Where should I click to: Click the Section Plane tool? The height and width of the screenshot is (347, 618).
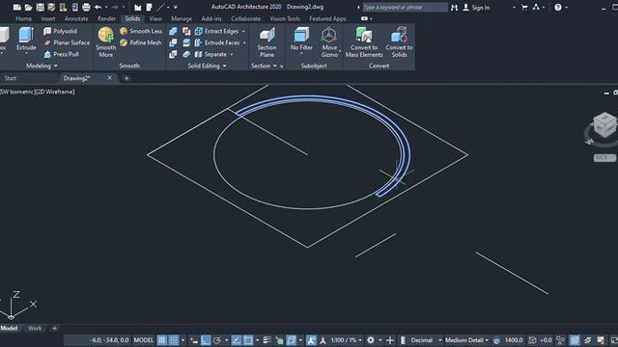coord(267,42)
